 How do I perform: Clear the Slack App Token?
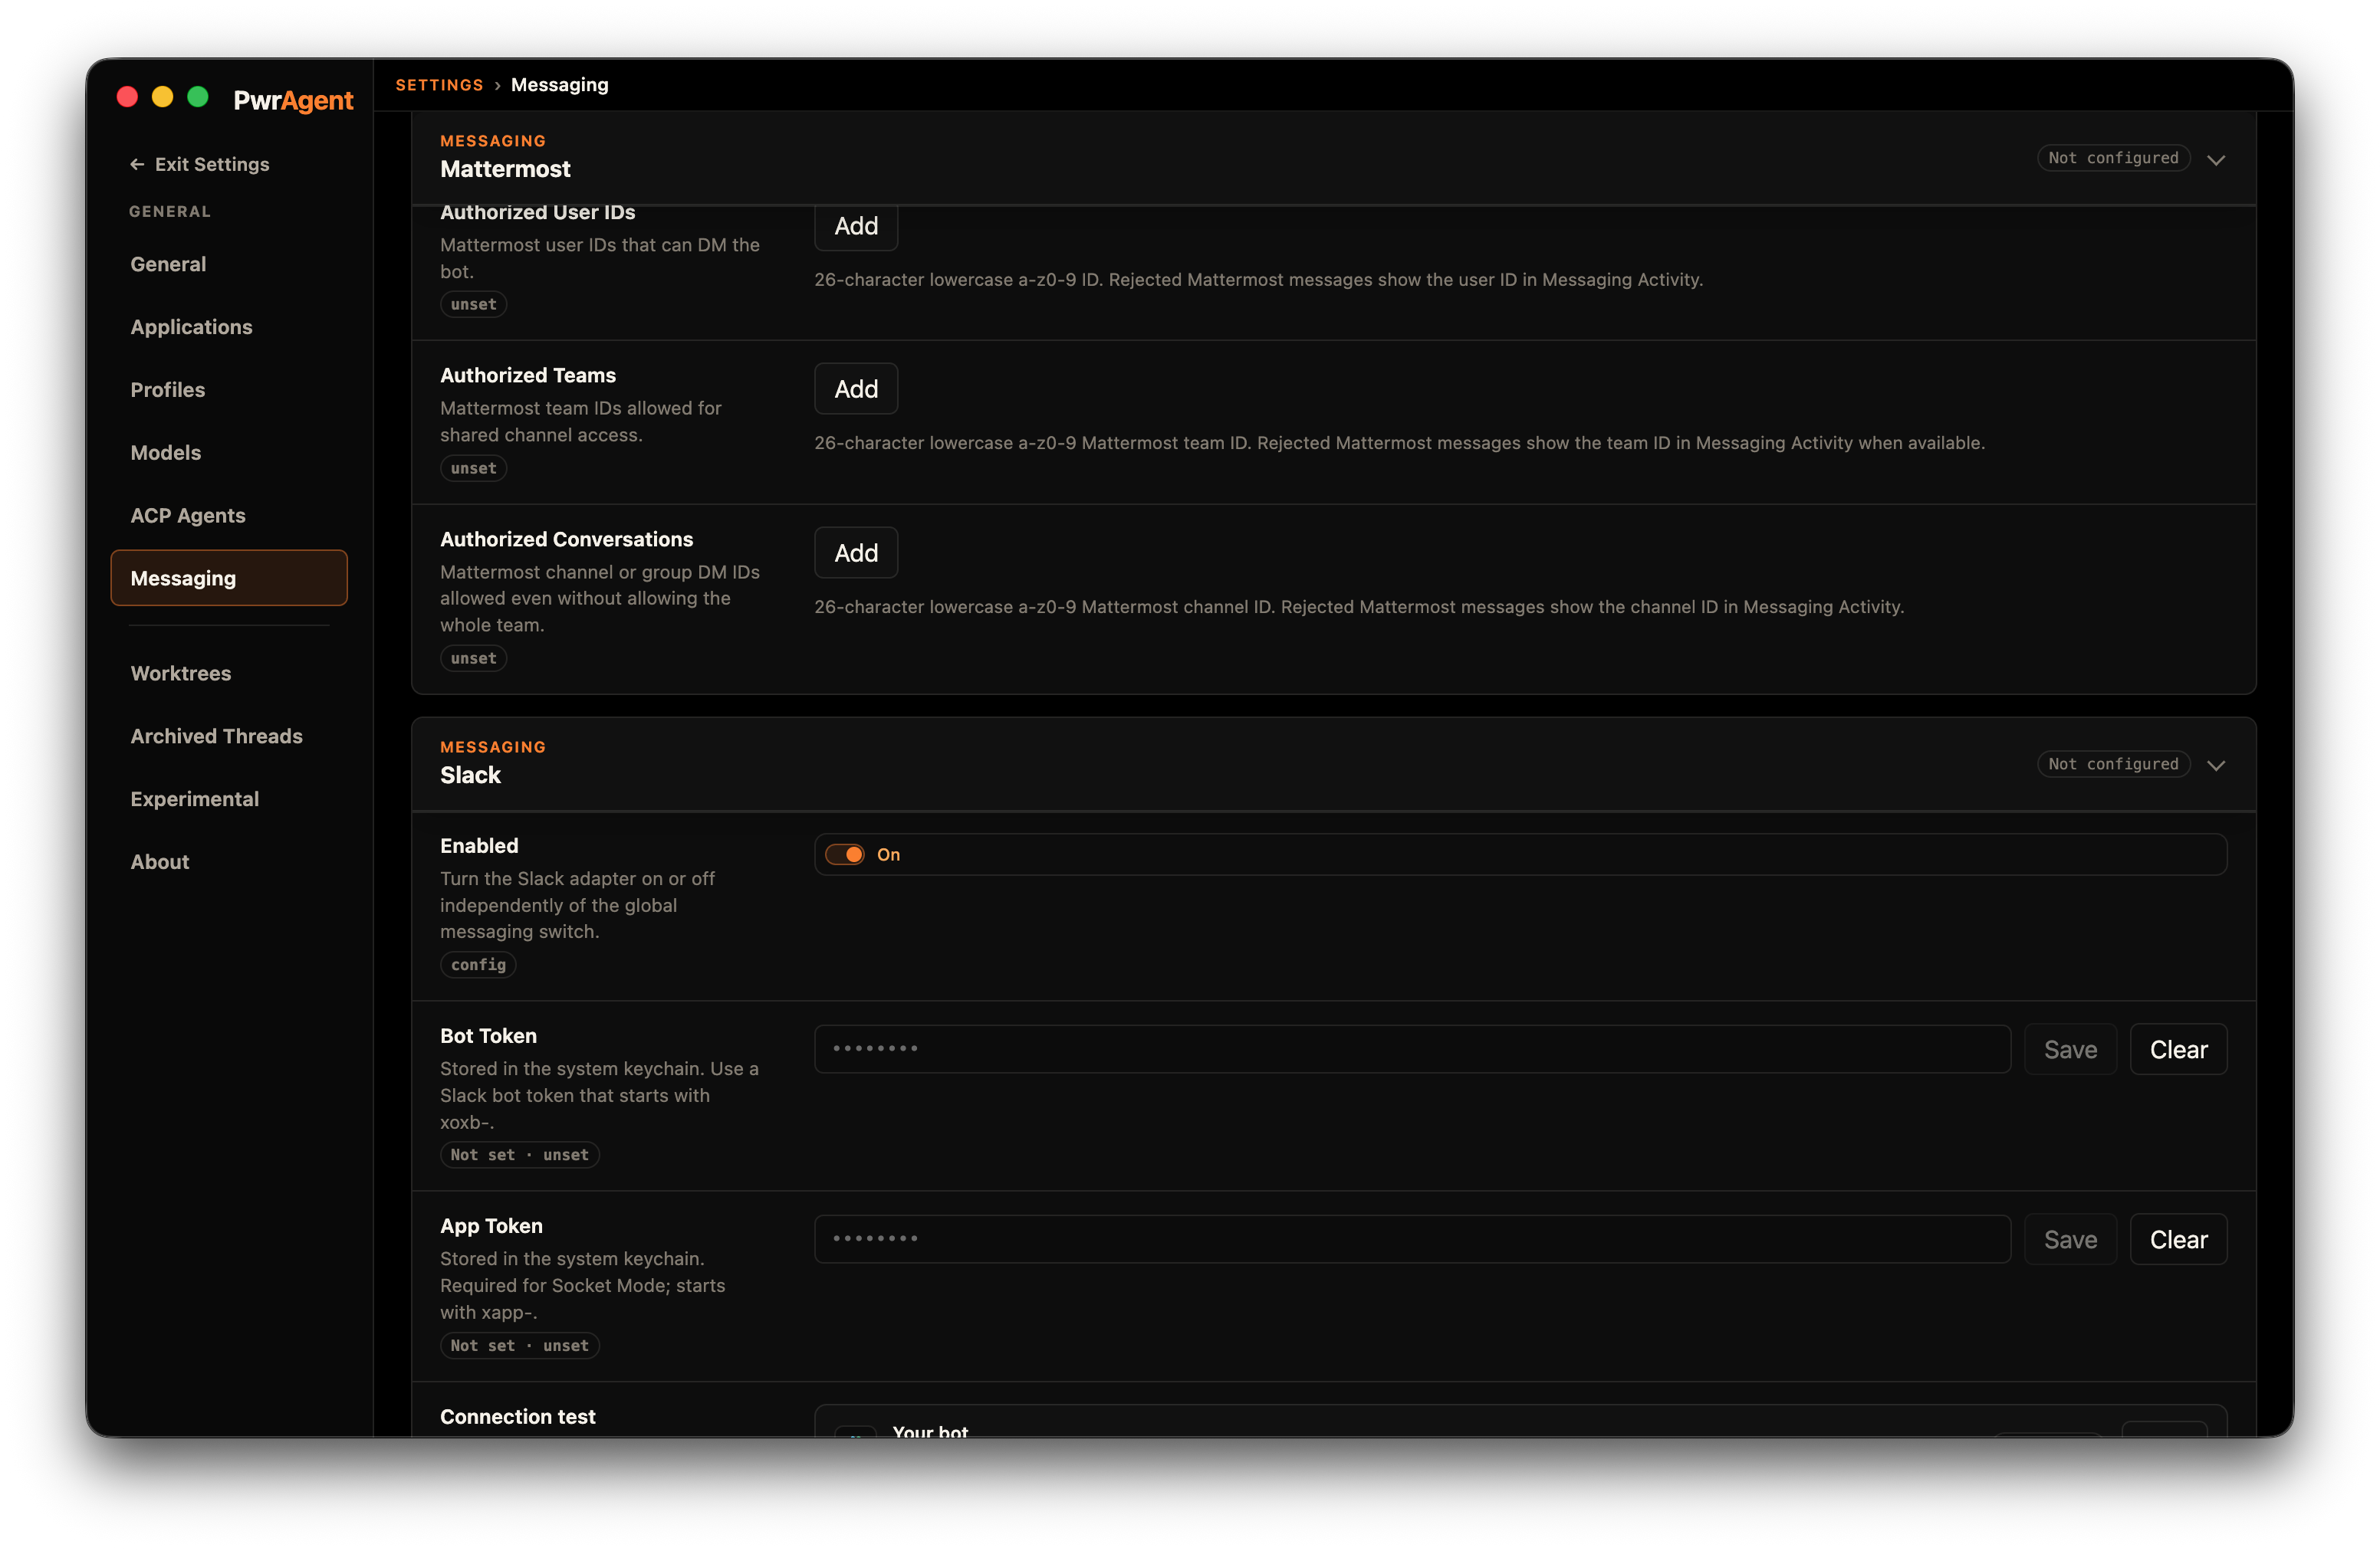[2178, 1239]
